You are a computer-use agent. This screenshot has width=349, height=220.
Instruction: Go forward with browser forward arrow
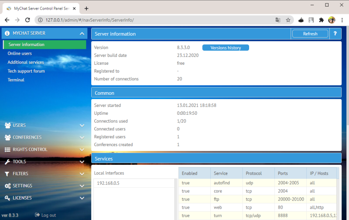(17, 20)
